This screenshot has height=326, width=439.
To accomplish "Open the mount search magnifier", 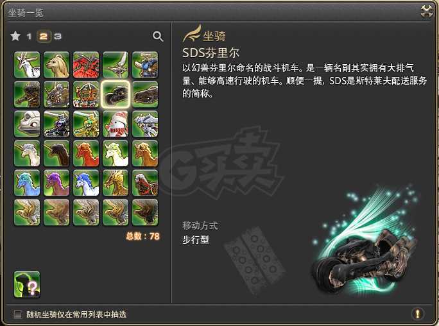I will 158,37.
